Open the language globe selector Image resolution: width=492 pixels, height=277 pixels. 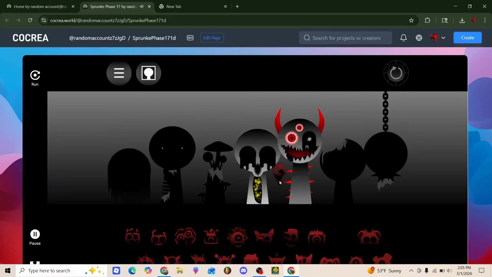pyautogui.click(x=419, y=38)
